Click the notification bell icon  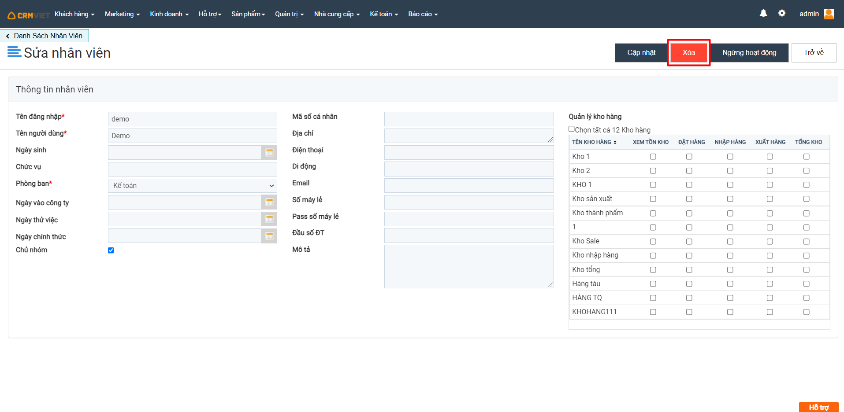coord(763,14)
